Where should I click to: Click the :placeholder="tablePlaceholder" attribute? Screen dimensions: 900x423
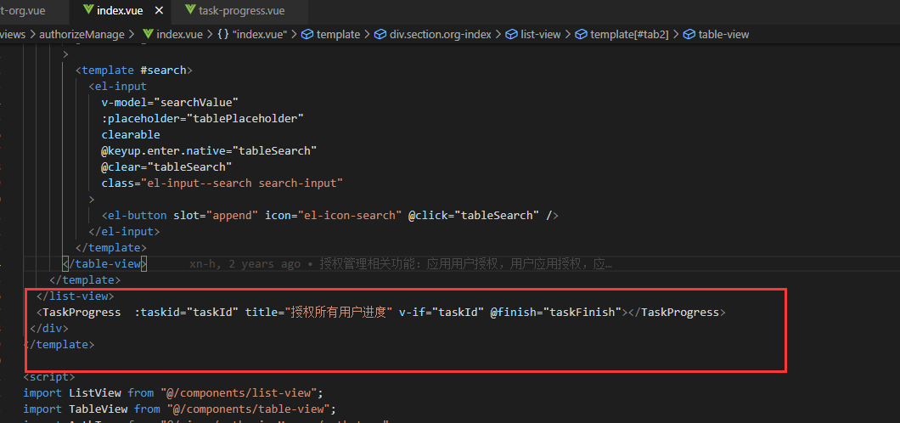pos(203,119)
